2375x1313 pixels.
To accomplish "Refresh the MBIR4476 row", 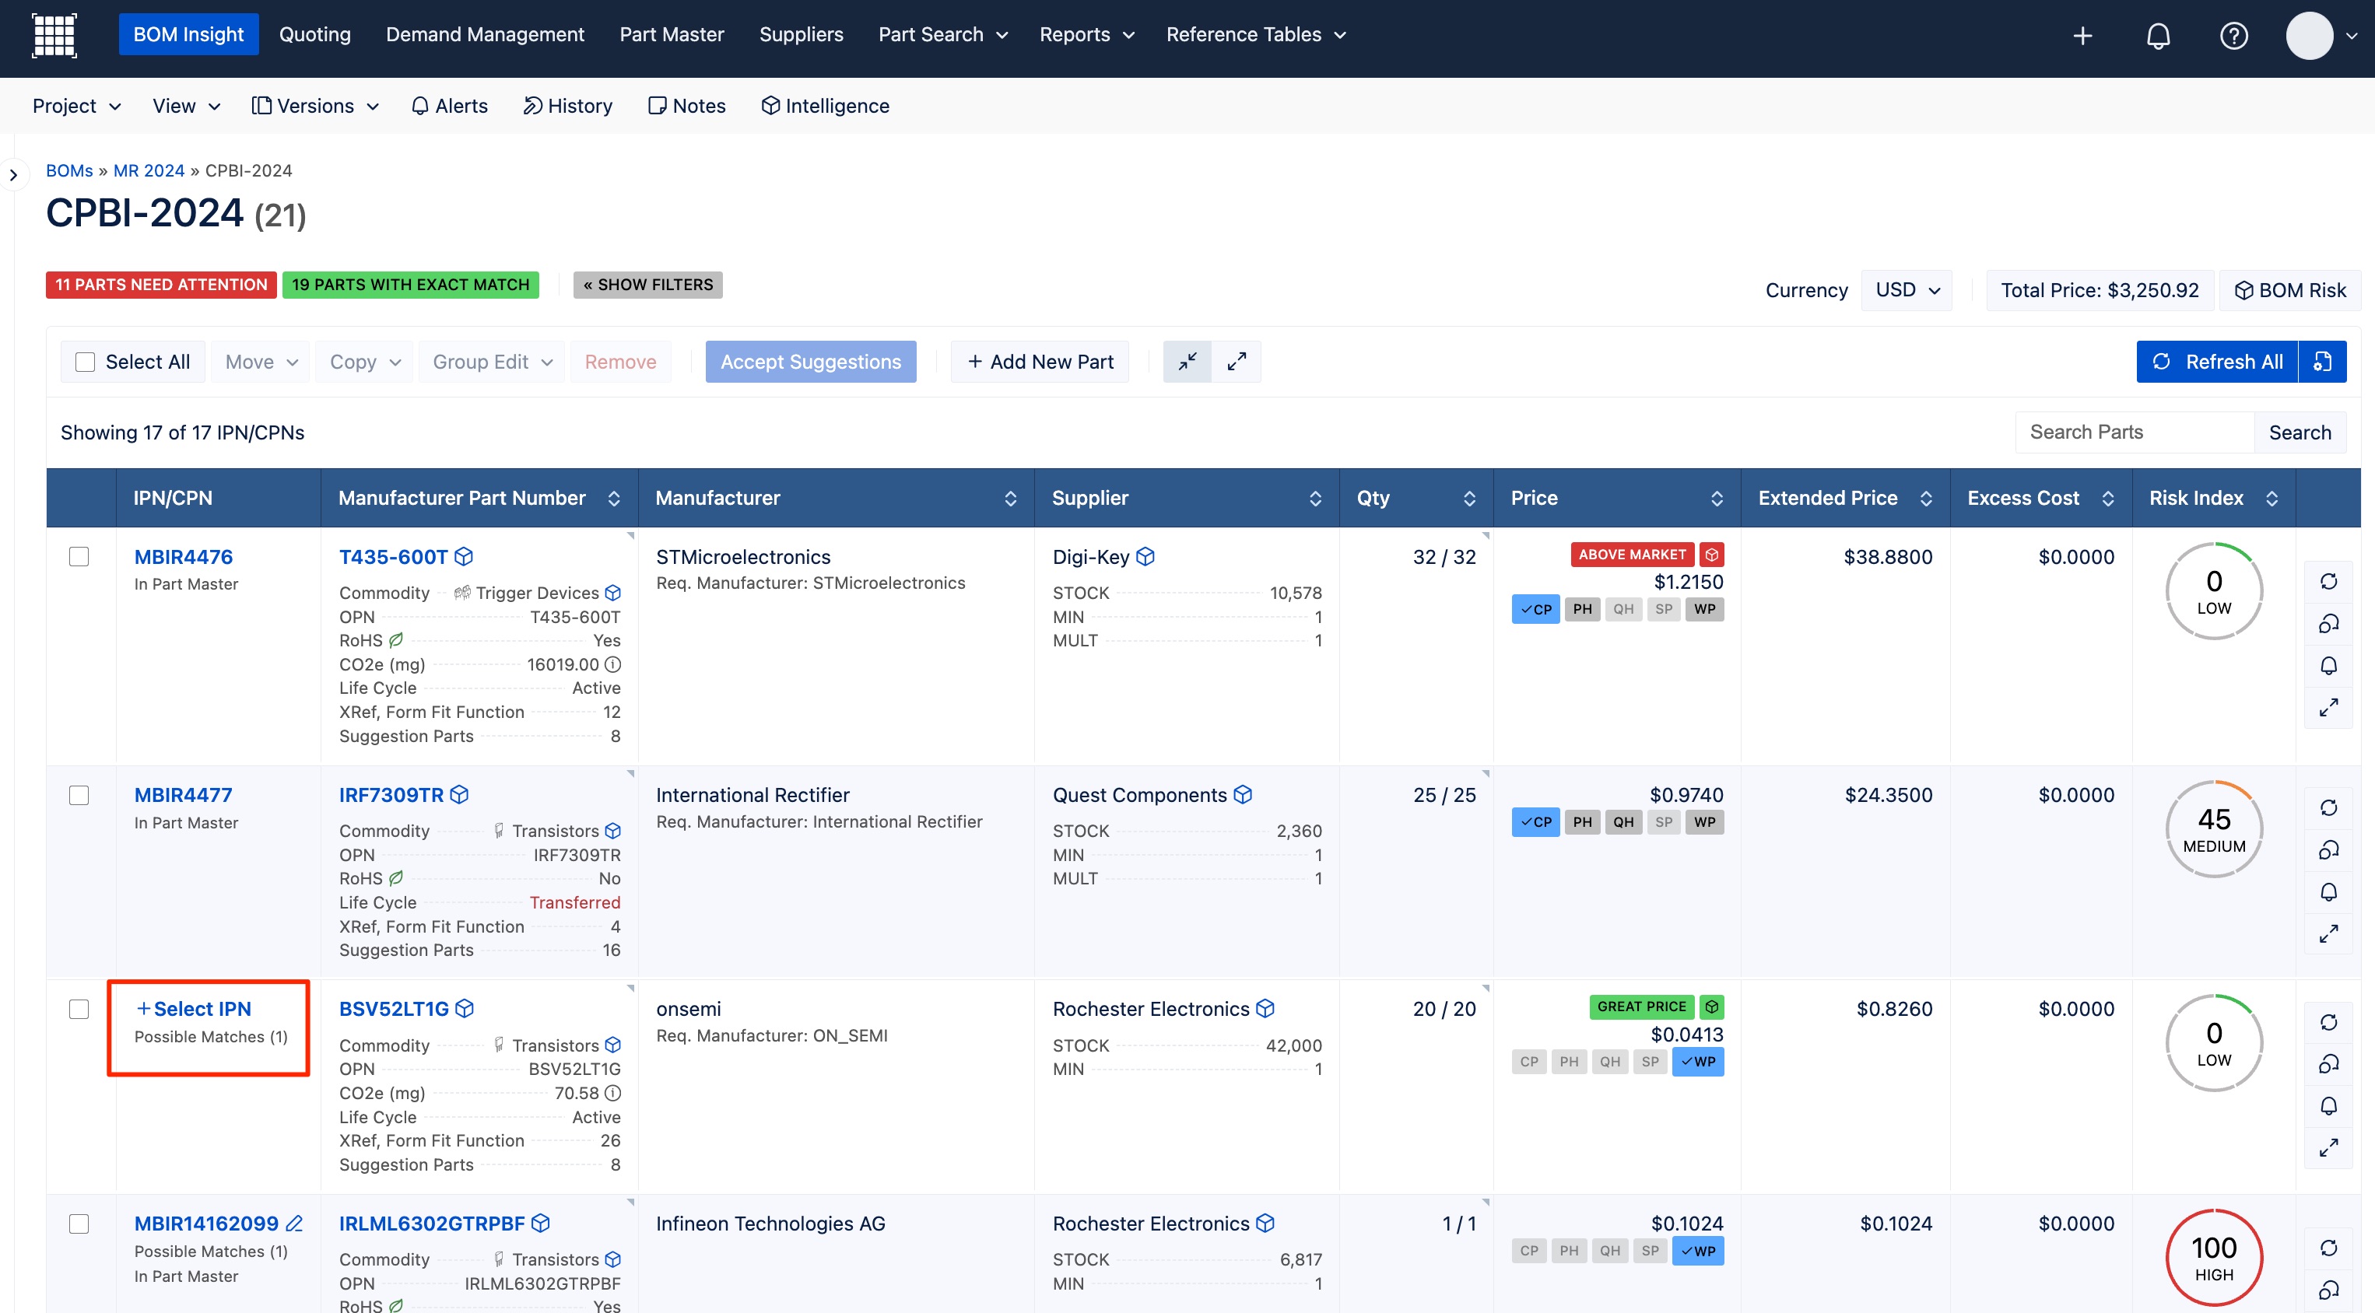I will tap(2329, 581).
